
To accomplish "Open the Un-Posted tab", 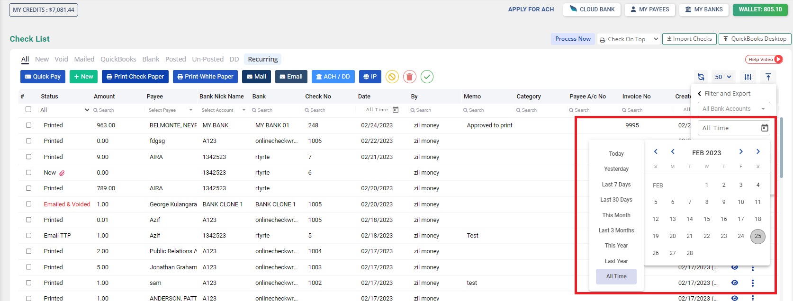I will click(x=207, y=59).
